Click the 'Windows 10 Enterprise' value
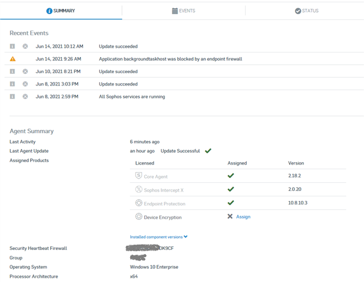Image resolution: width=364 pixels, height=283 pixels. (154, 267)
